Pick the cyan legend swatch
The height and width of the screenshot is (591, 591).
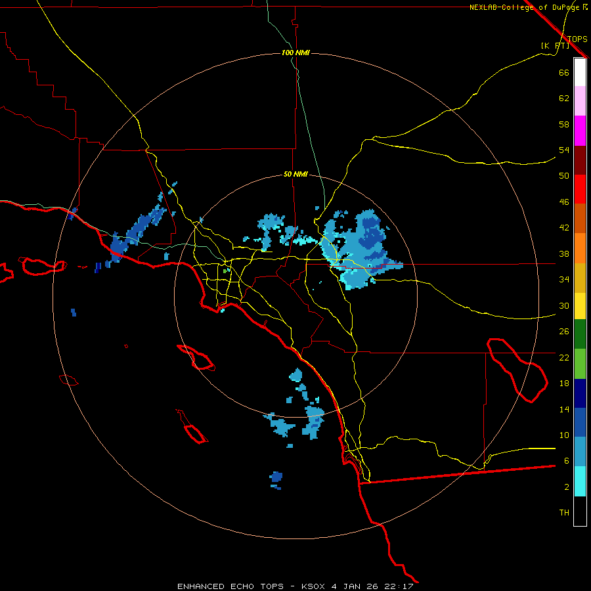click(580, 481)
